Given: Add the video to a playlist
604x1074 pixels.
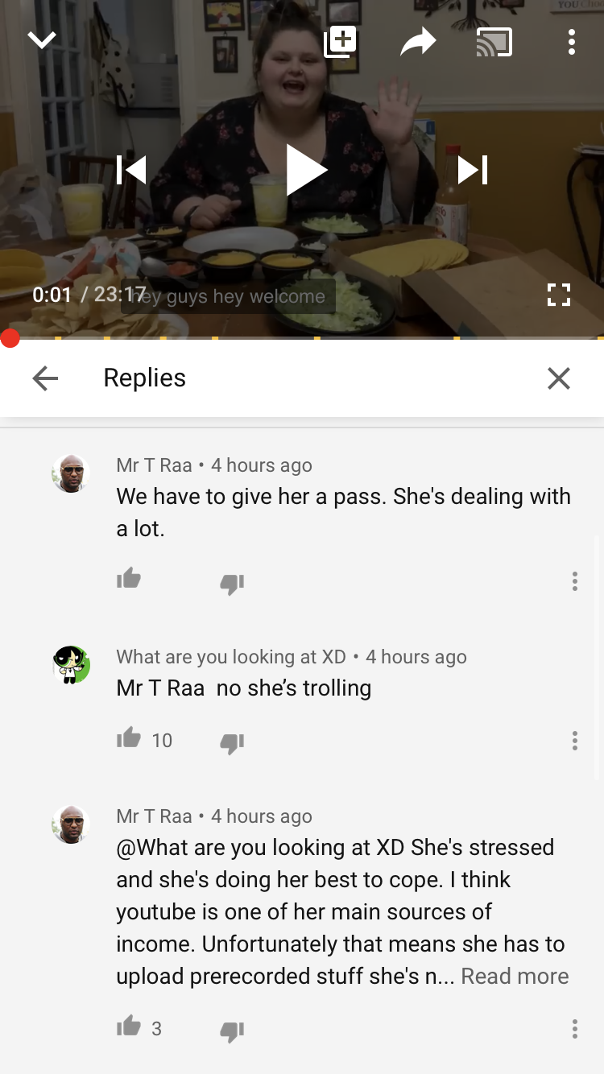Looking at the screenshot, I should pos(340,41).
